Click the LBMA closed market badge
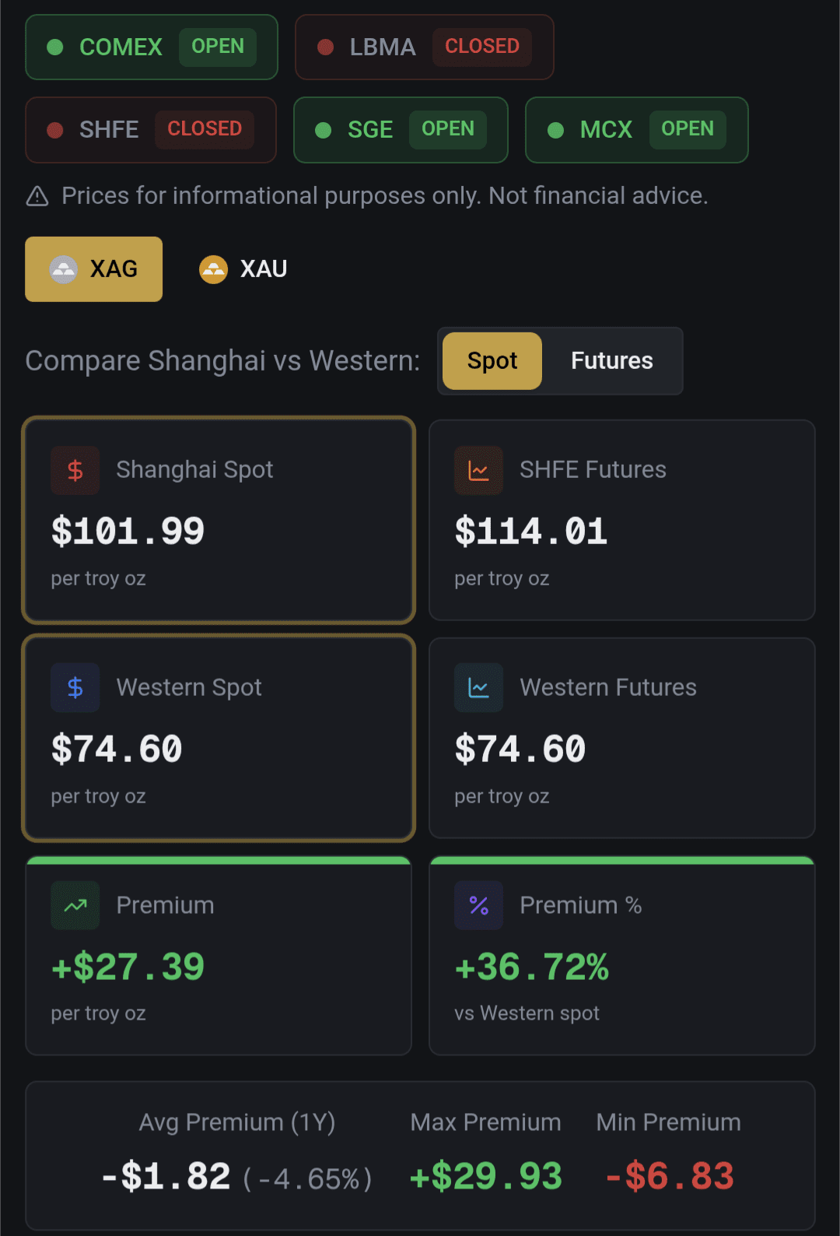The height and width of the screenshot is (1236, 840). pyautogui.click(x=424, y=47)
